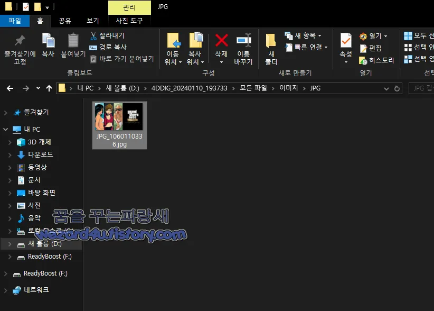Click the Manage contextual tab
The width and height of the screenshot is (434, 311).
[129, 7]
